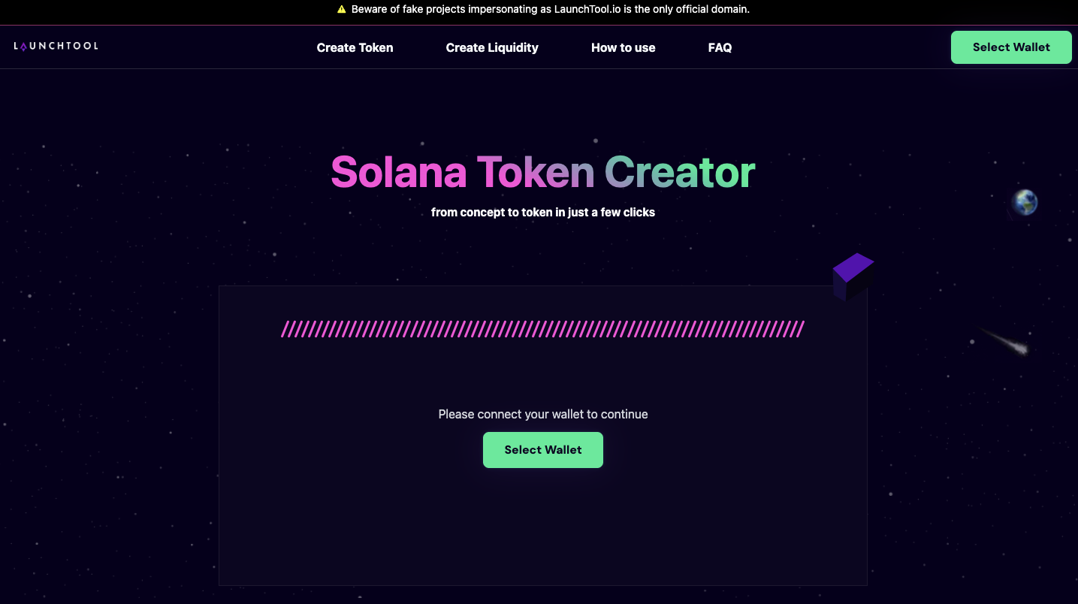
Task: Click the word Token in the heading
Action: point(535,172)
